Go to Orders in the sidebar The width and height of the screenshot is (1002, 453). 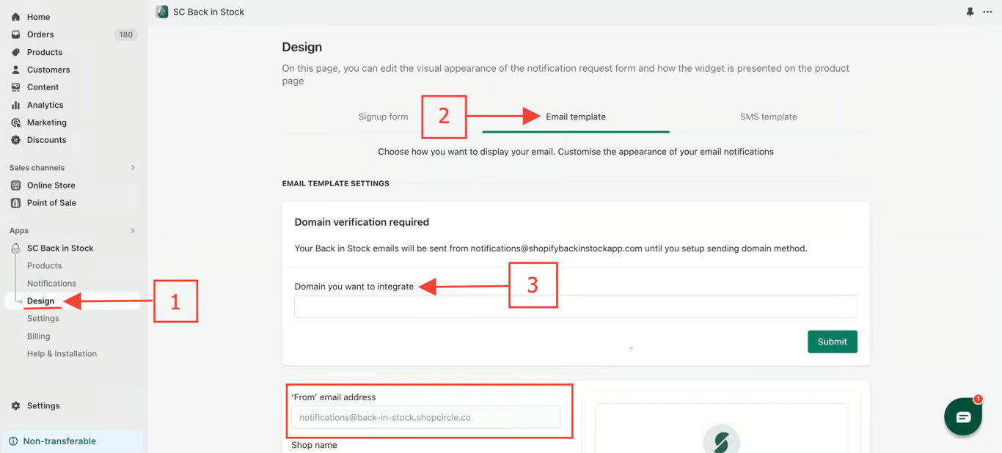40,34
